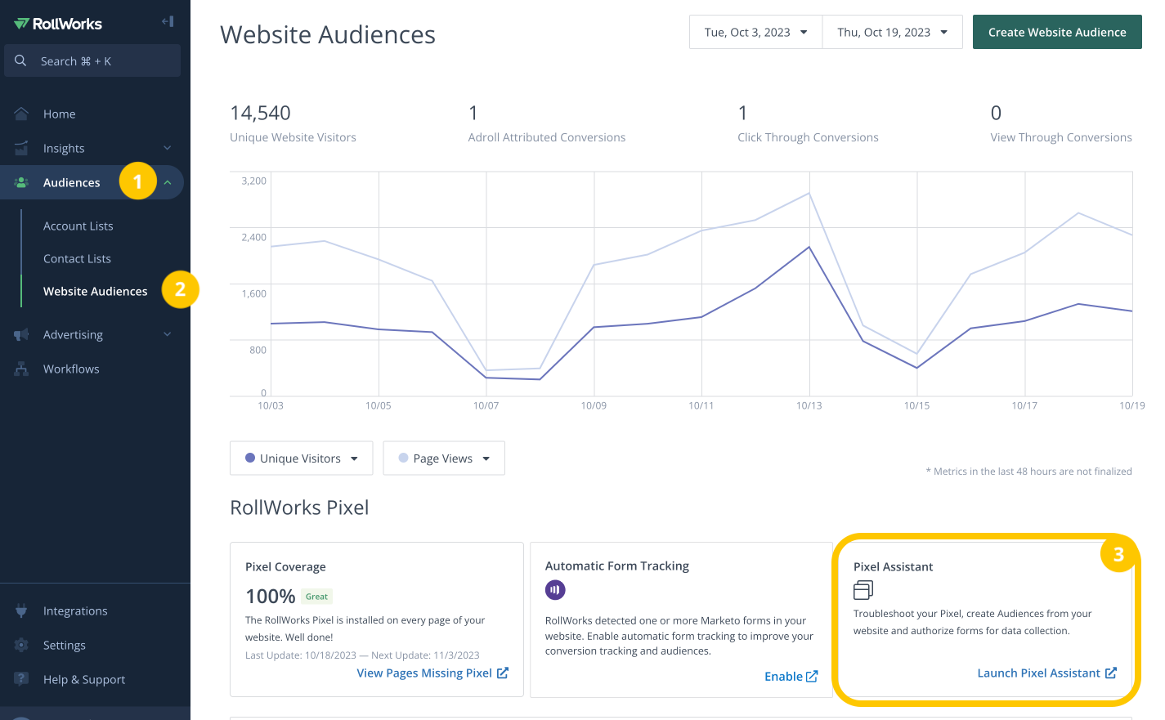
Task: Open Contact Lists submenu item
Action: point(77,258)
